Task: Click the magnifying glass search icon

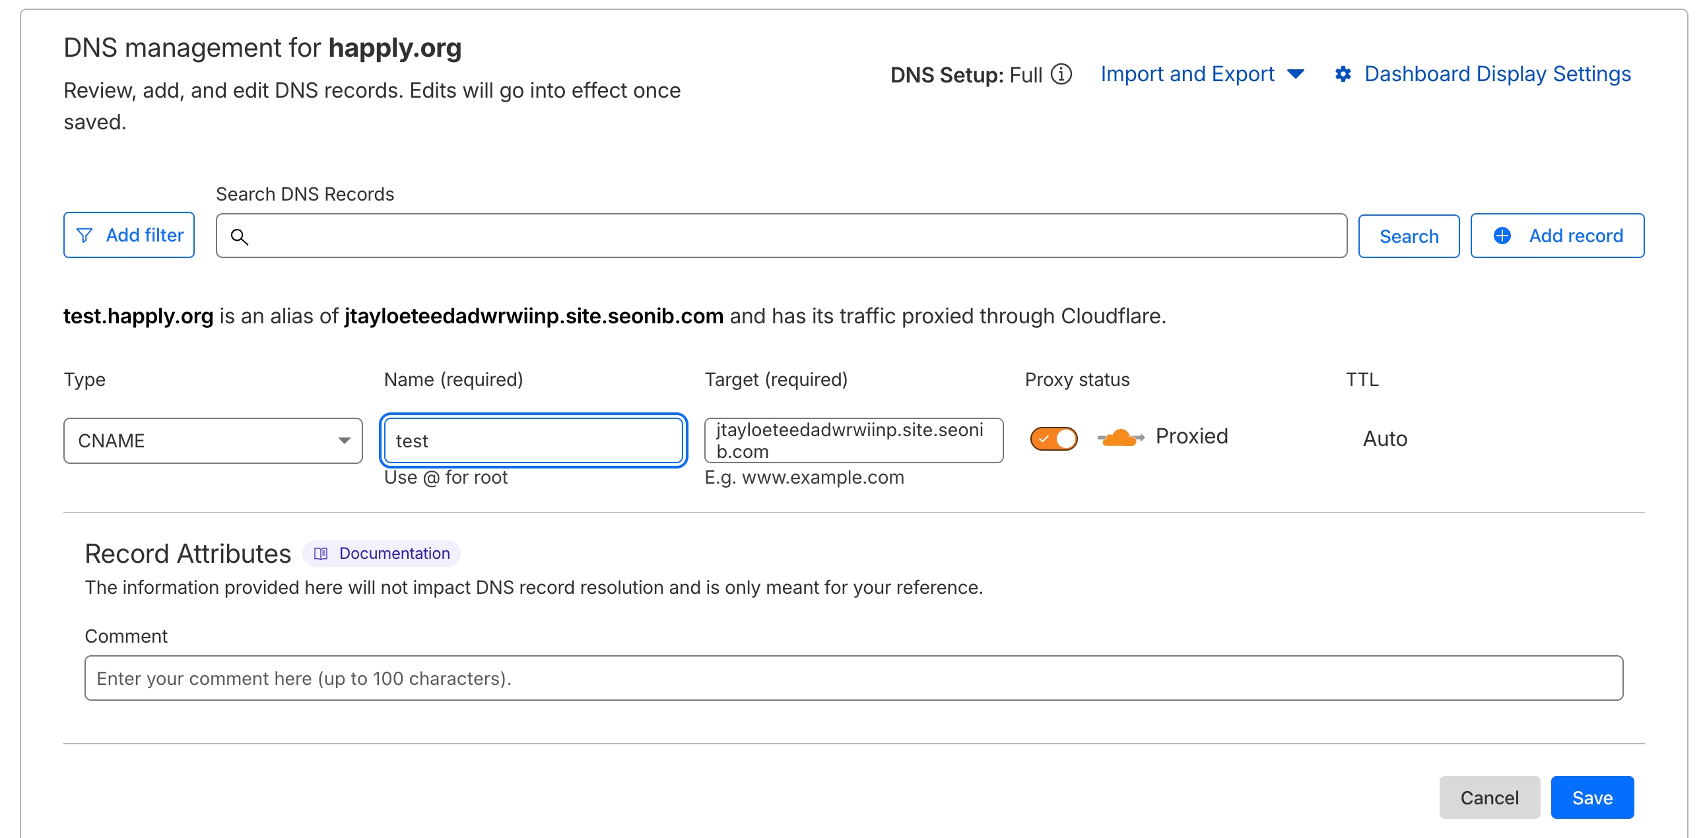Action: [240, 237]
